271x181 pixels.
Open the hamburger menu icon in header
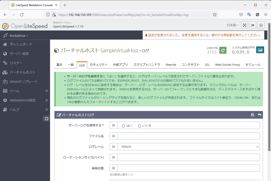(261, 25)
